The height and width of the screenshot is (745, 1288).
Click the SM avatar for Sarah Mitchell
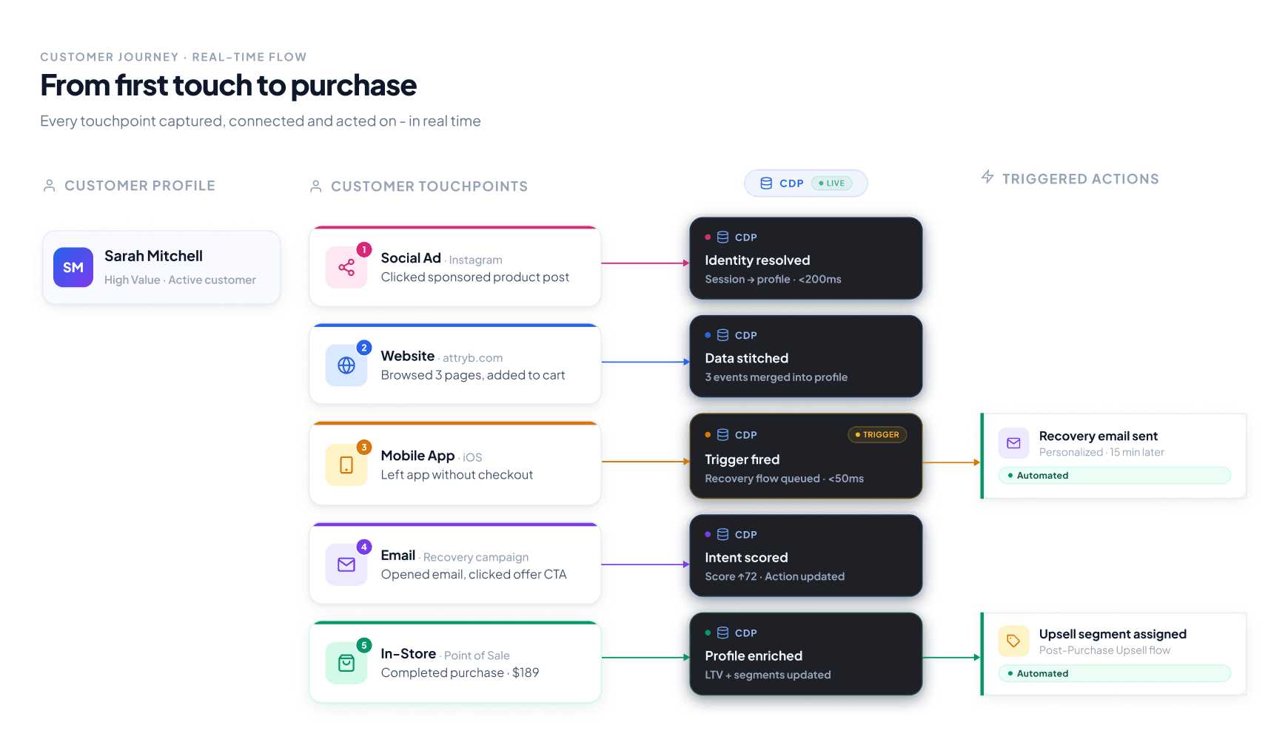click(x=73, y=267)
